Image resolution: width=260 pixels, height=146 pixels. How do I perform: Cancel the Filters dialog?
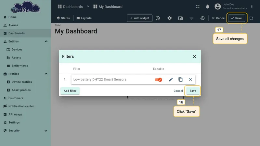point(178,91)
